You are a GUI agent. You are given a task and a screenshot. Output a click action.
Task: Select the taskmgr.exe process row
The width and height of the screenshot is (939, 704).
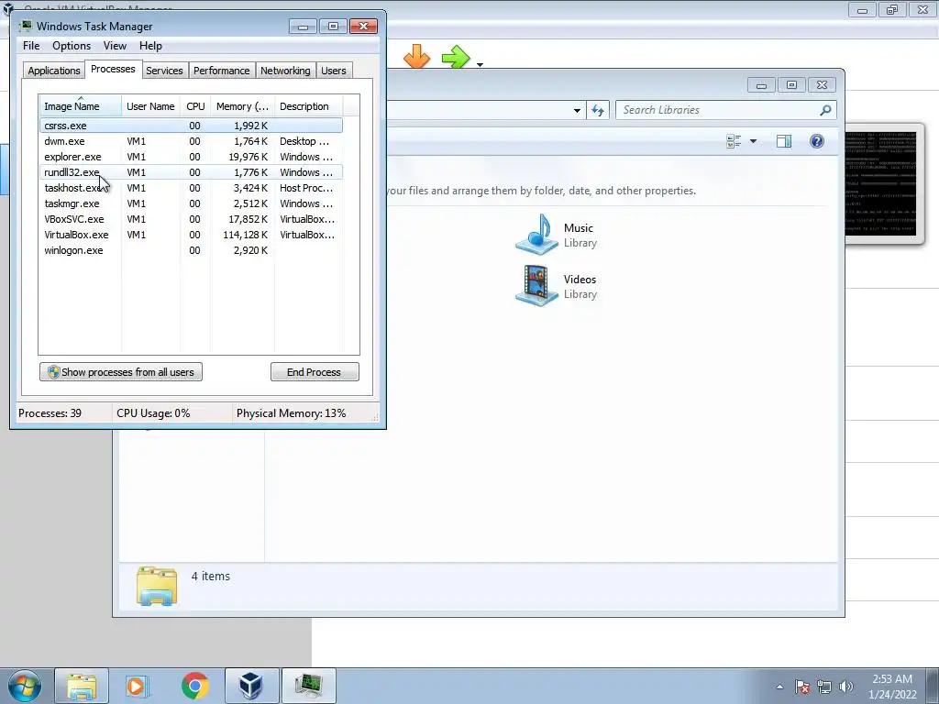[x=191, y=203]
